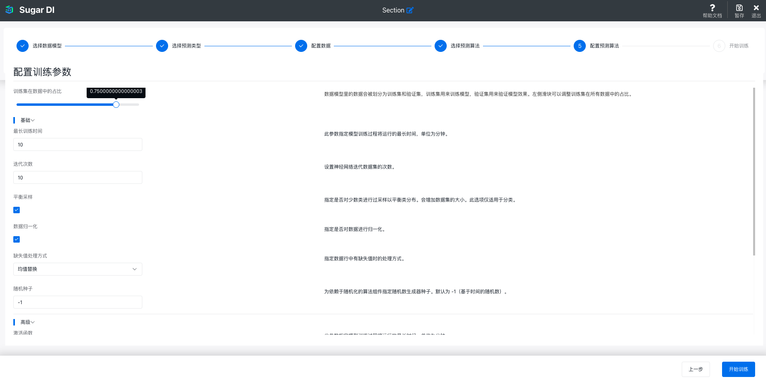This screenshot has height=381, width=766.
Task: Go to step 选择预测算法 check circle
Action: pyautogui.click(x=441, y=46)
